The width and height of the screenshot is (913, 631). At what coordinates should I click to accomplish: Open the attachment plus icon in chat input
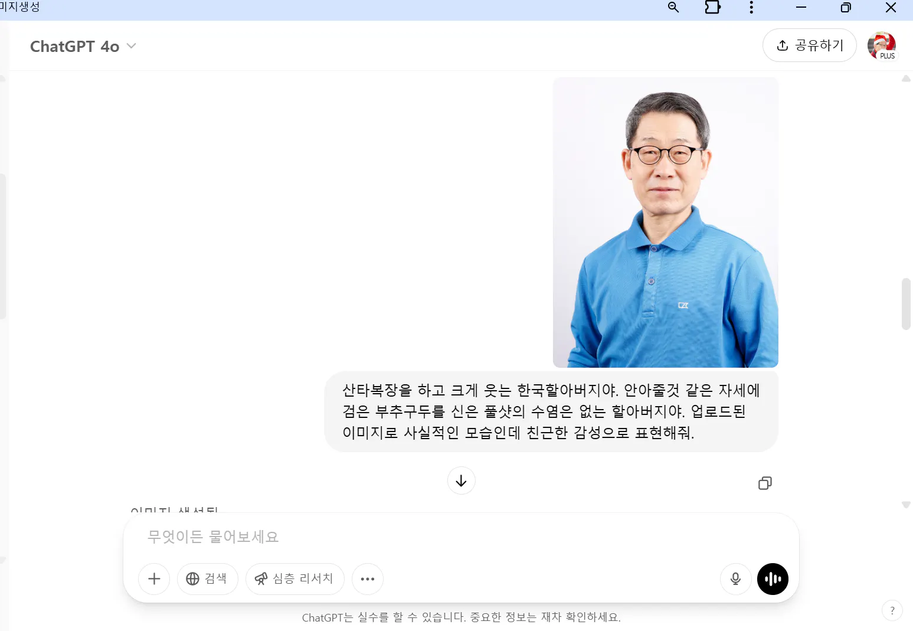[x=153, y=579]
